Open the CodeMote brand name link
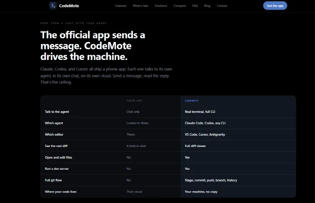Image resolution: width=315 pixels, height=203 pixels. pyautogui.click(x=69, y=6)
